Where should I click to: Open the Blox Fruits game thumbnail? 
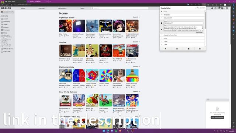66,26
